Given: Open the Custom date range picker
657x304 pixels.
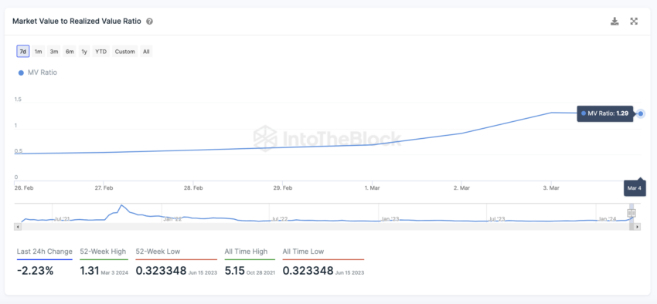Looking at the screenshot, I should point(125,52).
